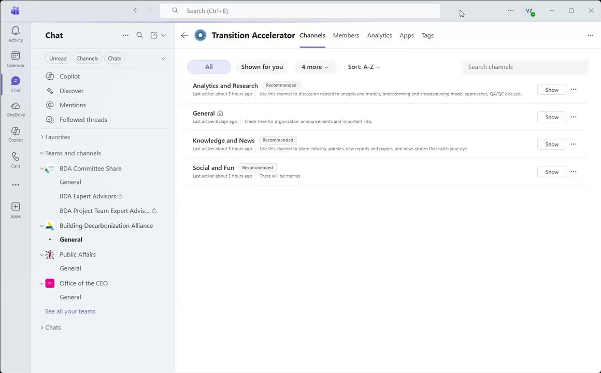
Task: Click the Chat pane search magnifier
Action: 139,35
